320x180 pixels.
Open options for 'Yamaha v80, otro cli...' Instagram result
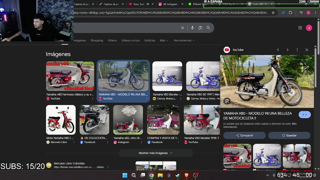pos(141,142)
